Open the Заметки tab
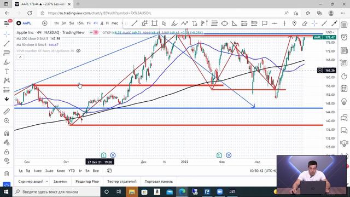Viewport: 350px width, 197px height. pos(60,181)
